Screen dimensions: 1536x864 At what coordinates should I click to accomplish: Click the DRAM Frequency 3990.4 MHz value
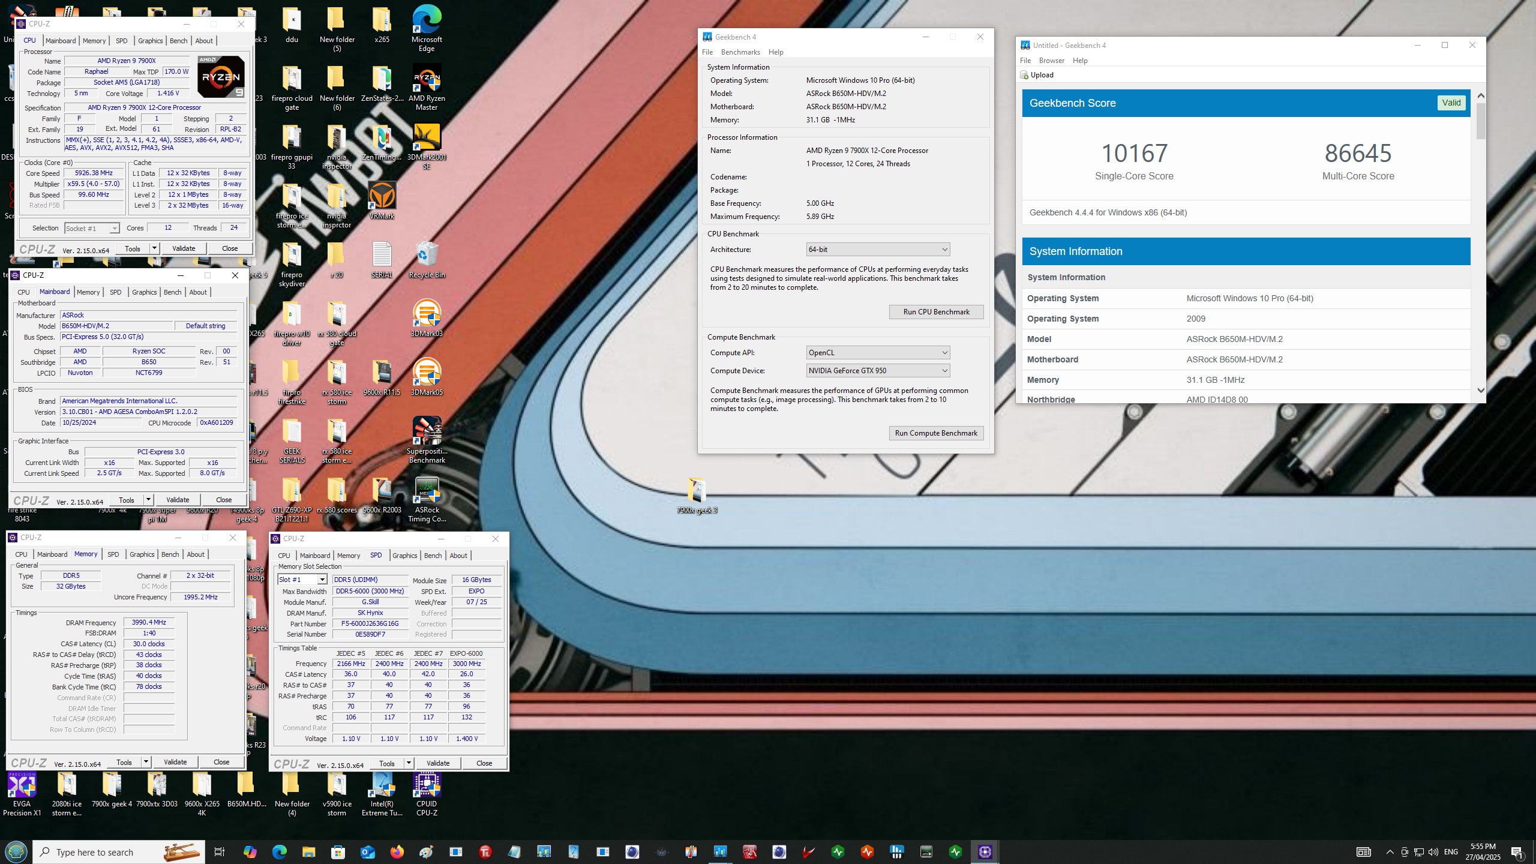[x=149, y=623]
